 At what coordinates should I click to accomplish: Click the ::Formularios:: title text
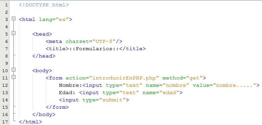click(x=94, y=49)
